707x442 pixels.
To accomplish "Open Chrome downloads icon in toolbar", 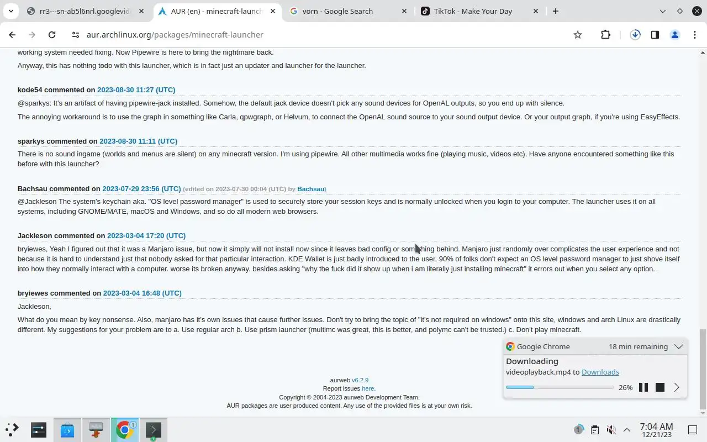I will click(635, 35).
